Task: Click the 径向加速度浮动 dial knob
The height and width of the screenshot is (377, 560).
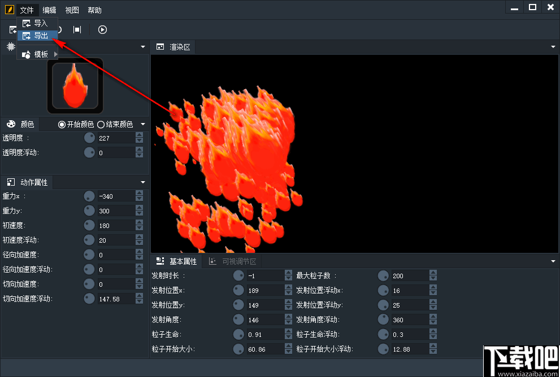Action: [x=89, y=269]
